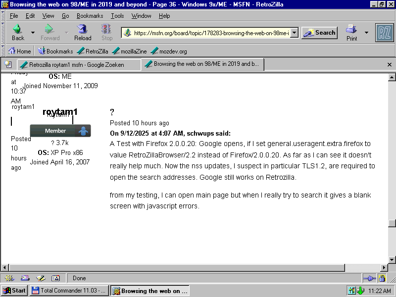Click the RZ RetroZilla throbber logo
The image size is (396, 297).
click(x=385, y=33)
